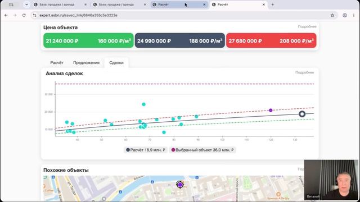Click the sidebar panel icon in tab strip
This screenshot has width=360, height=202.
pyautogui.click(x=11, y=4)
